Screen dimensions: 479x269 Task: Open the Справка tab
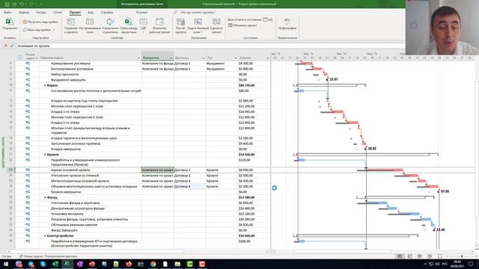click(106, 13)
